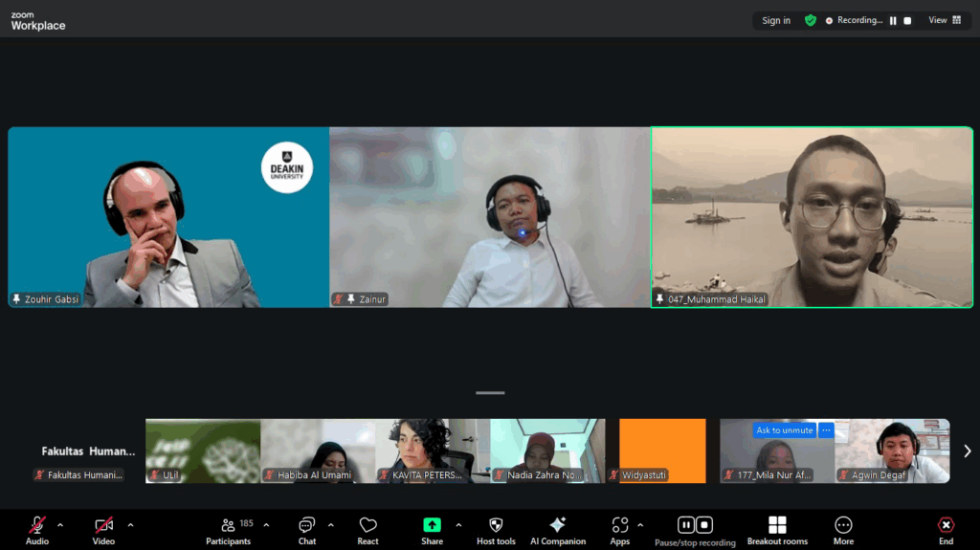Click the Ask to unmute button
The image size is (980, 550).
point(784,430)
